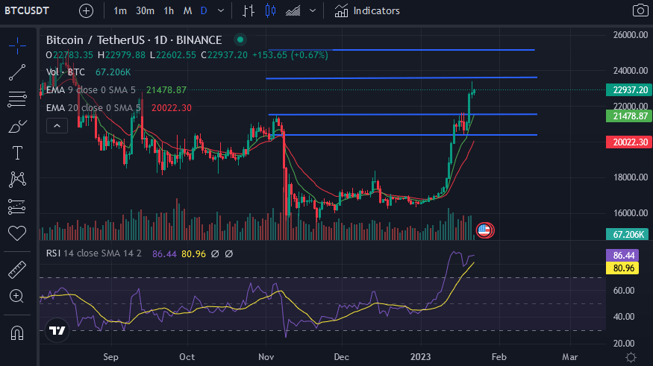Screen dimensions: 653x366
Task: Switch to the 30m timeframe
Action: click(145, 11)
